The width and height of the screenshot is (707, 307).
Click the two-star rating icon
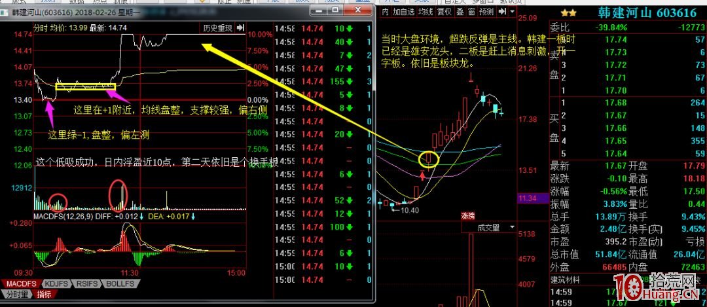click(568, 12)
